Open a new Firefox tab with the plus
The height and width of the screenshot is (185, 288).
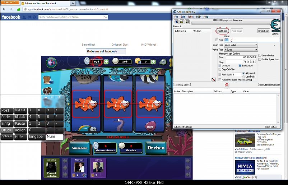(x=73, y=3)
